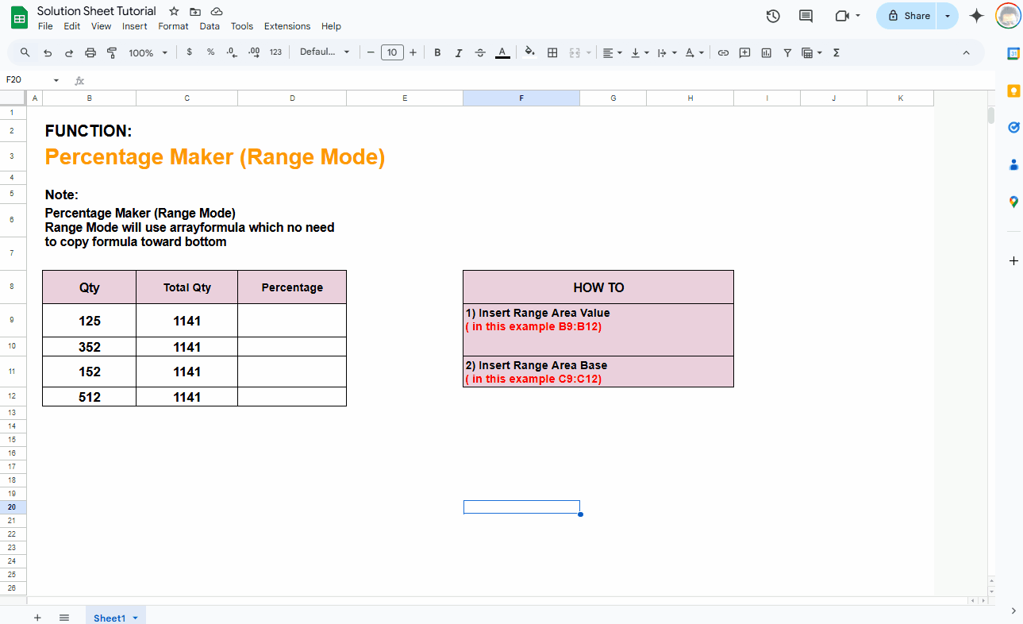Open Gemini sparkle assistant
1023x624 pixels.
point(977,16)
